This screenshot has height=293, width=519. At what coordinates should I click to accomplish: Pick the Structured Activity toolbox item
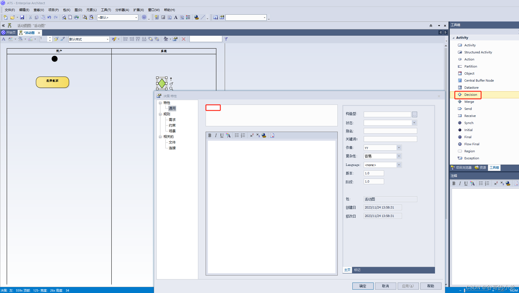(478, 52)
